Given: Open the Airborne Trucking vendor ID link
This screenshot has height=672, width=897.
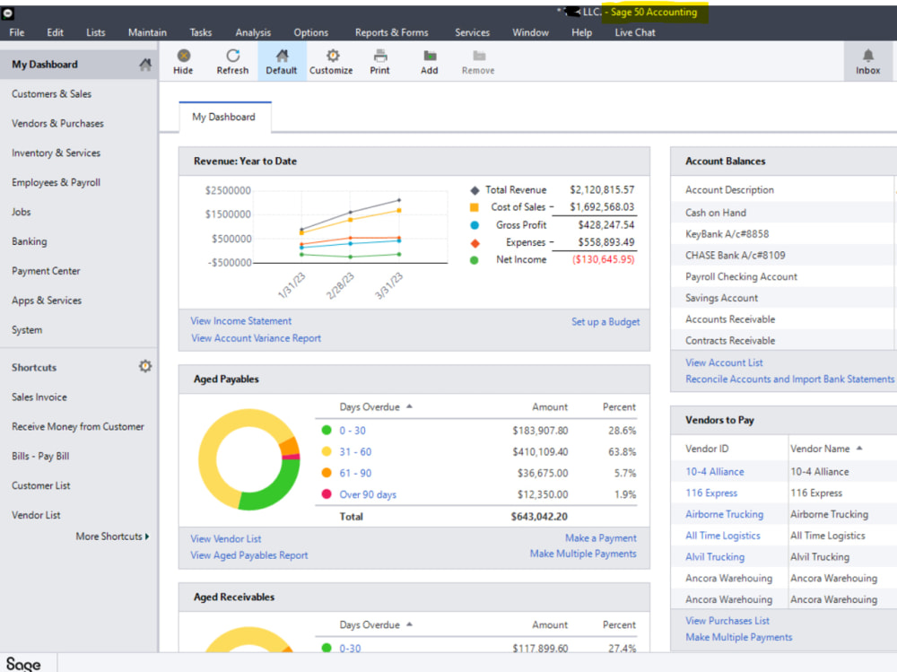Looking at the screenshot, I should [x=724, y=514].
